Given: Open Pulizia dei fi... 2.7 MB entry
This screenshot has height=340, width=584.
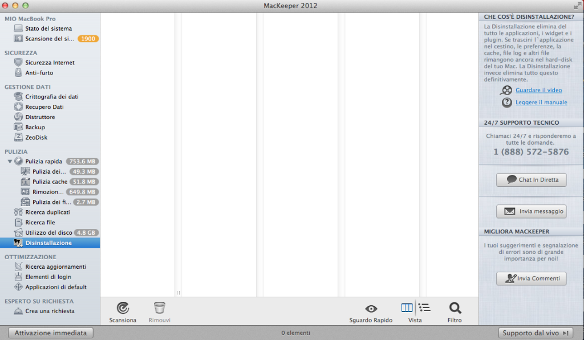Looking at the screenshot, I should [x=50, y=202].
